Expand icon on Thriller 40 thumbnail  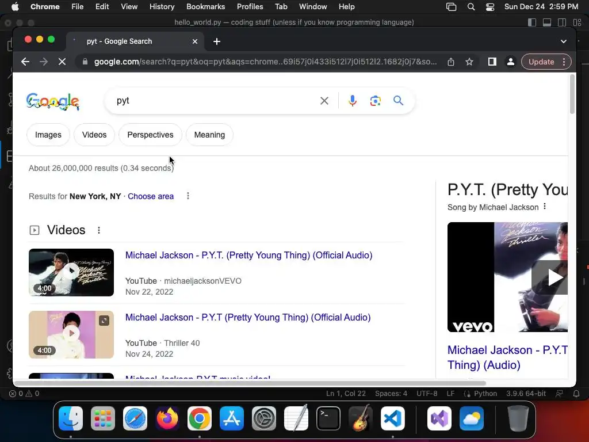[104, 321]
